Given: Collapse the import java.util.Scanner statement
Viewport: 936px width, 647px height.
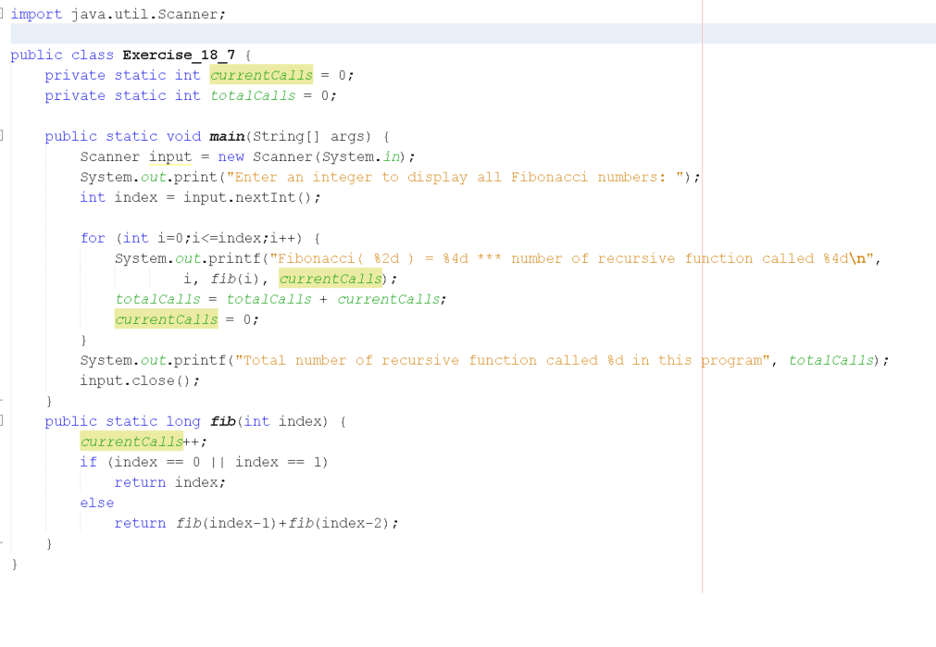Looking at the screenshot, I should pos(3,14).
